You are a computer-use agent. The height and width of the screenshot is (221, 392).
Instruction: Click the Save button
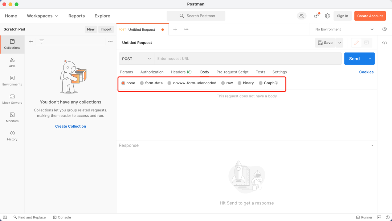click(x=325, y=43)
